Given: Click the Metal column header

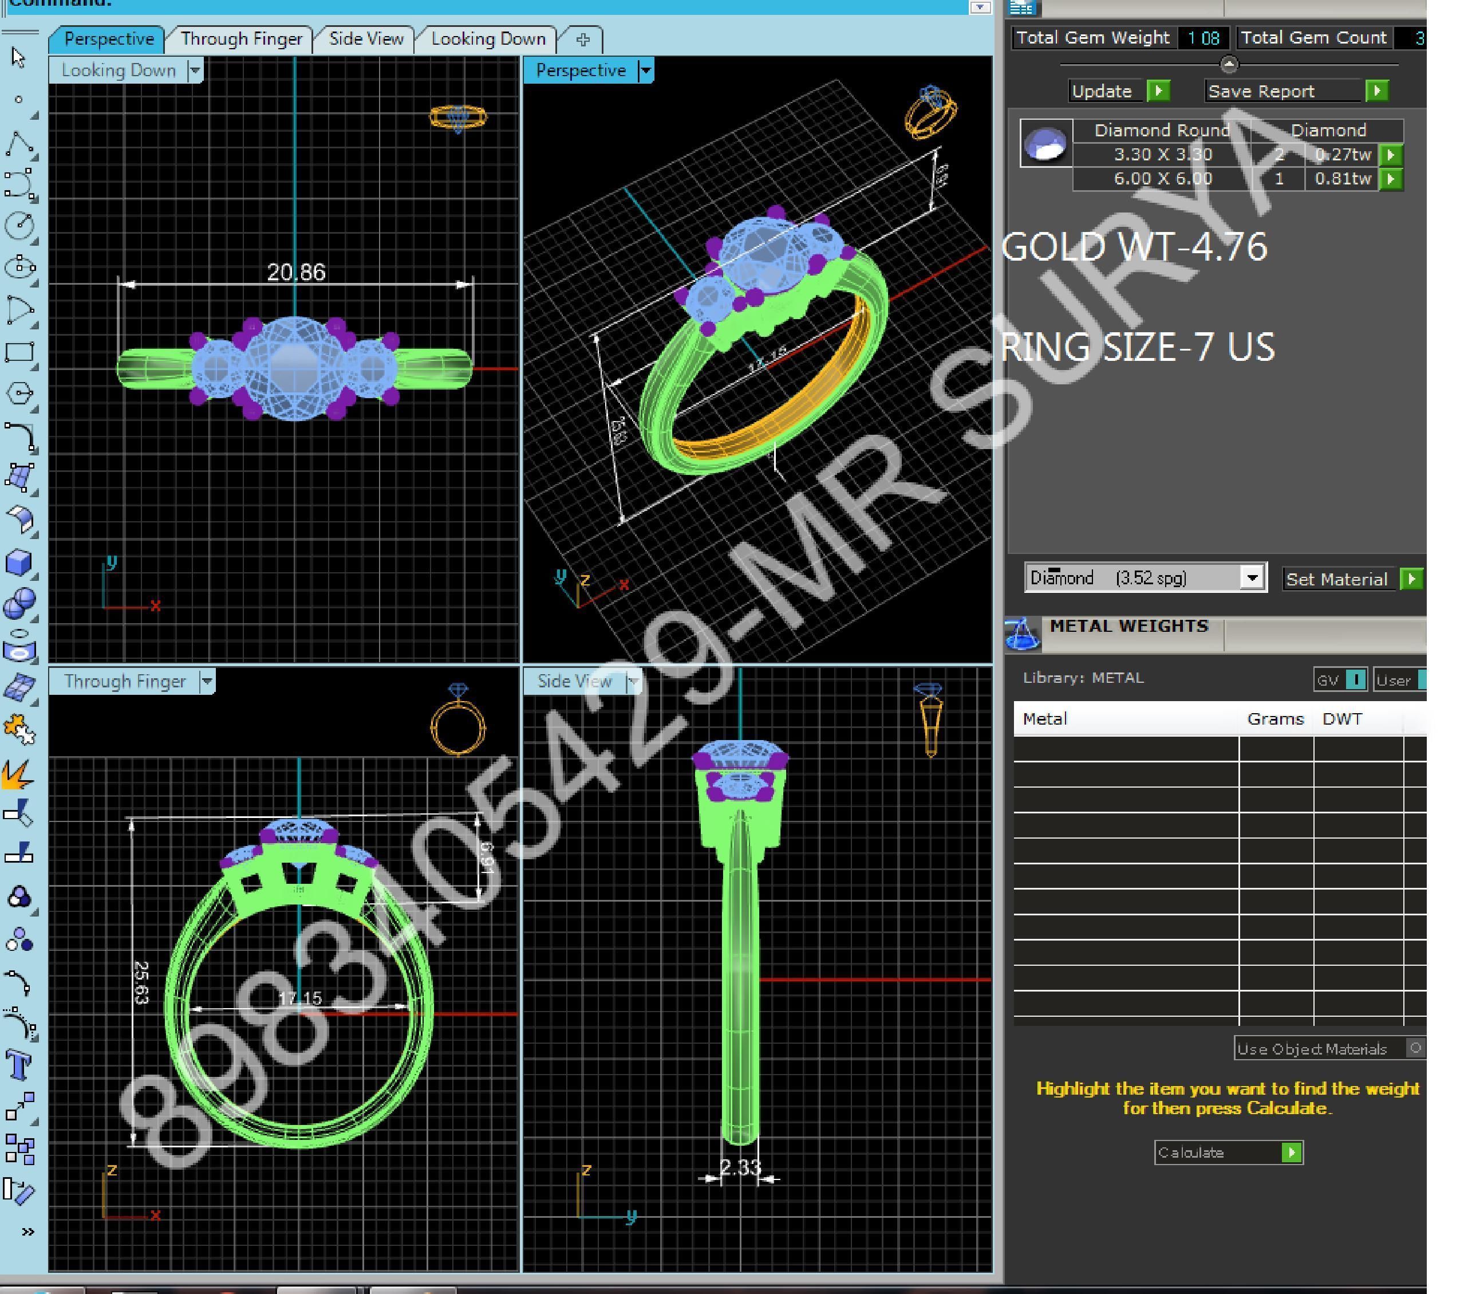Looking at the screenshot, I should (x=1126, y=719).
